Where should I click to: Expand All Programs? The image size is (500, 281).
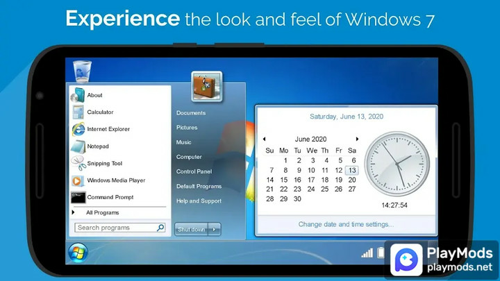102,212
